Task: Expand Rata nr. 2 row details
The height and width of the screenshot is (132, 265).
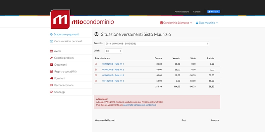Action: (x=96, y=70)
